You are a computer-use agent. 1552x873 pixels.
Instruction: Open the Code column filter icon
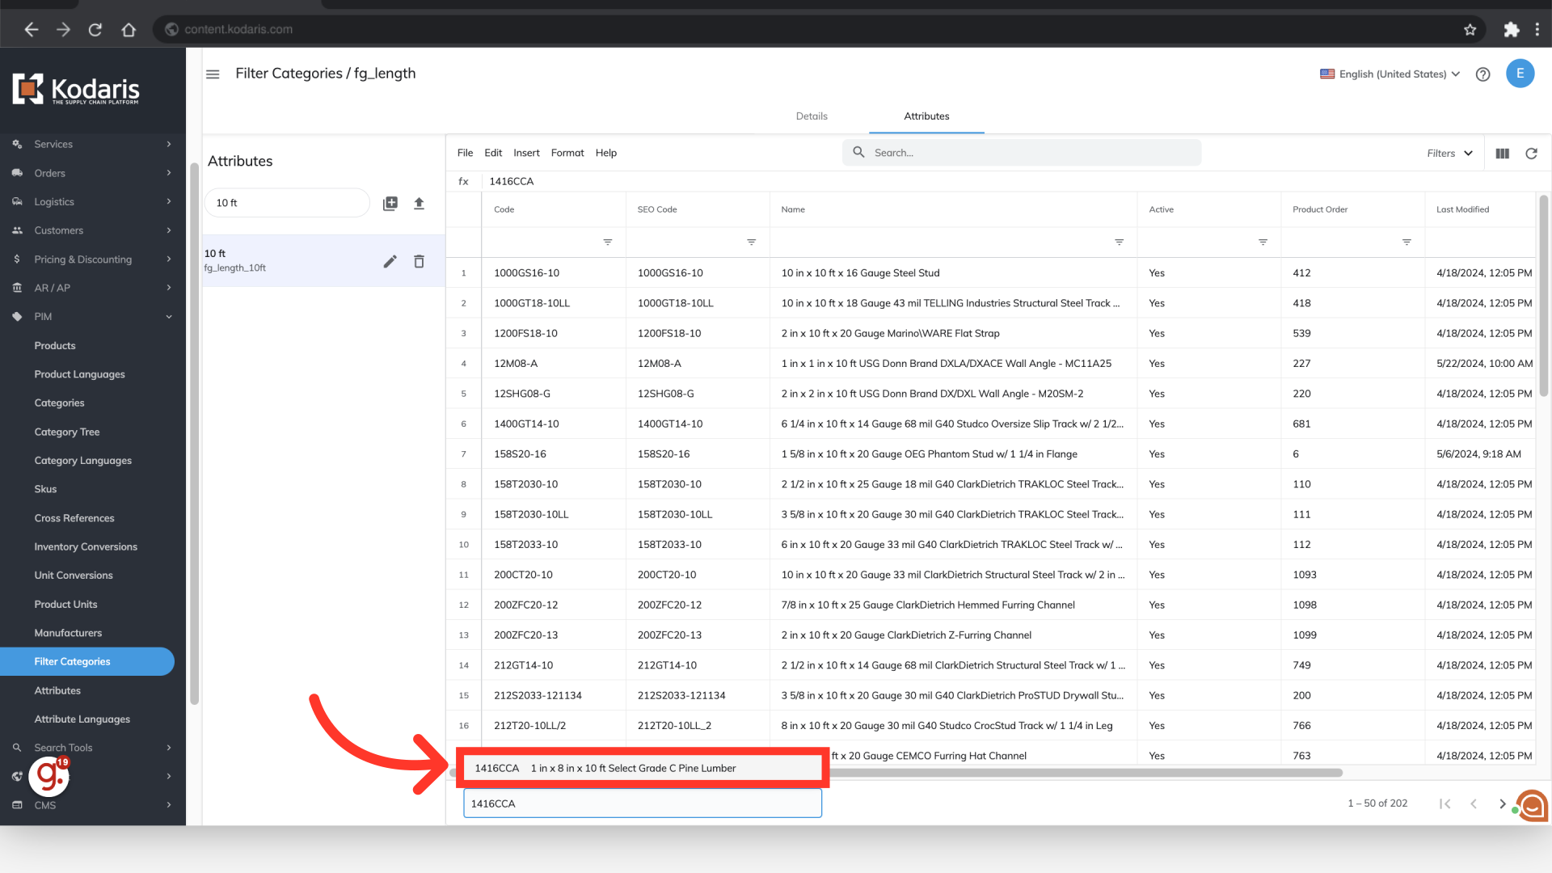pyautogui.click(x=607, y=242)
